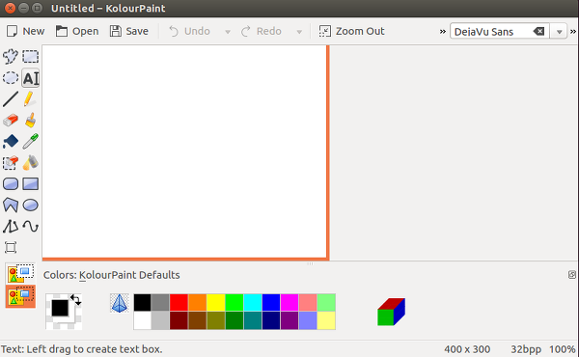Select the Flood Fill tool

[11, 142]
